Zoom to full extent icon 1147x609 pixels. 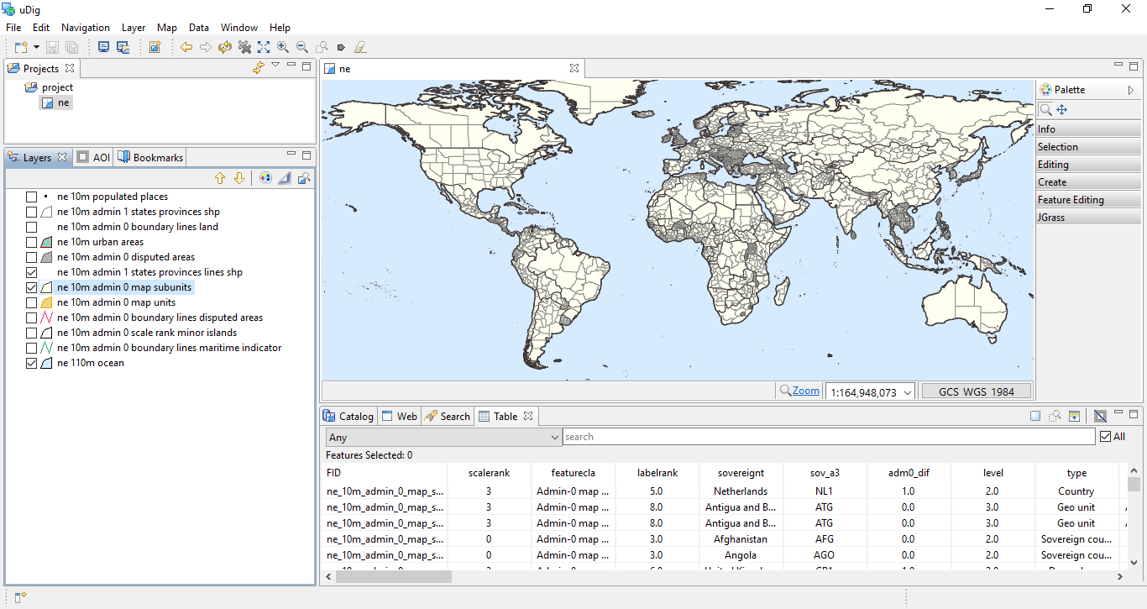coord(264,47)
